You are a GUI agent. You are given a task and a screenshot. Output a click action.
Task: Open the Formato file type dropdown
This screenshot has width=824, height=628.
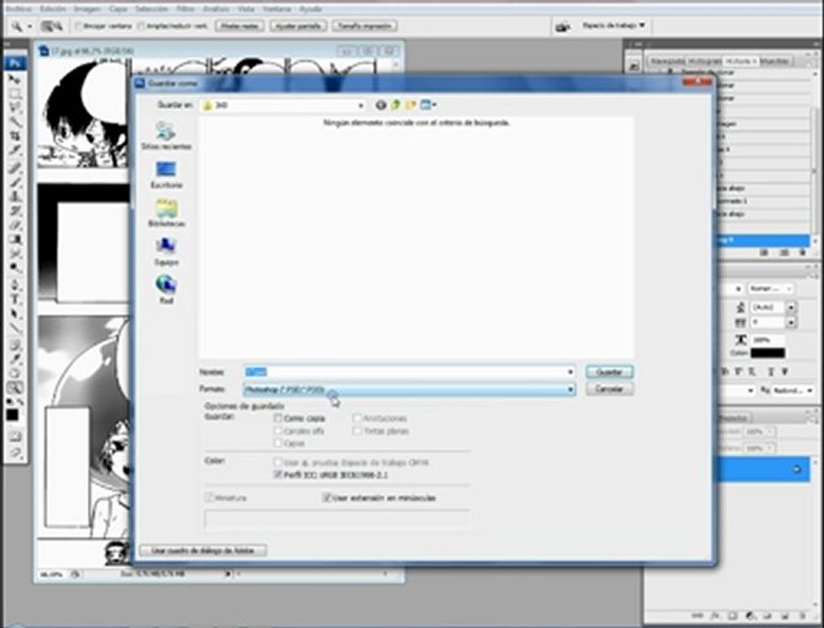(409, 389)
